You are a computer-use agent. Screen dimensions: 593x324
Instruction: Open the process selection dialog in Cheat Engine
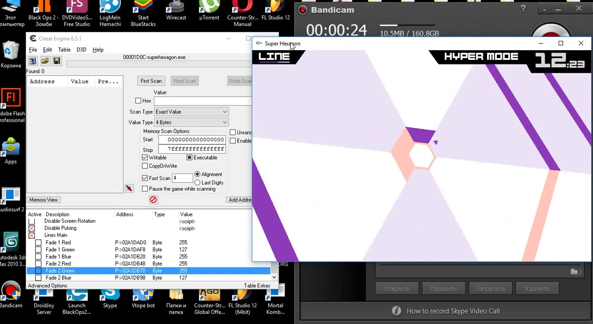coord(32,61)
